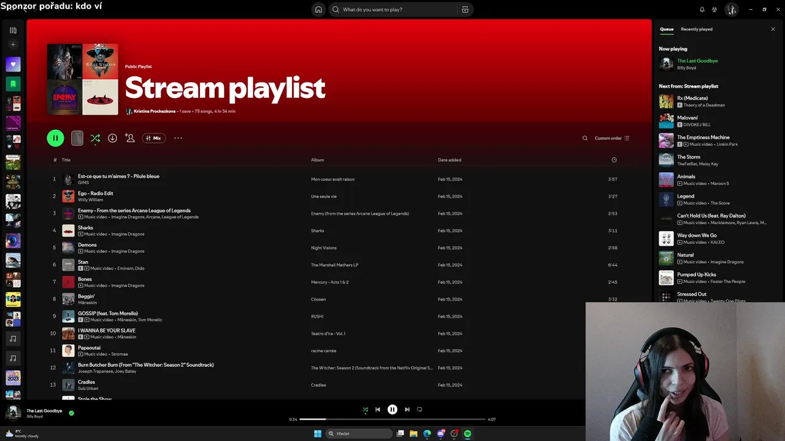Open File Explorer from taskbar
The width and height of the screenshot is (785, 441).
pos(413,434)
